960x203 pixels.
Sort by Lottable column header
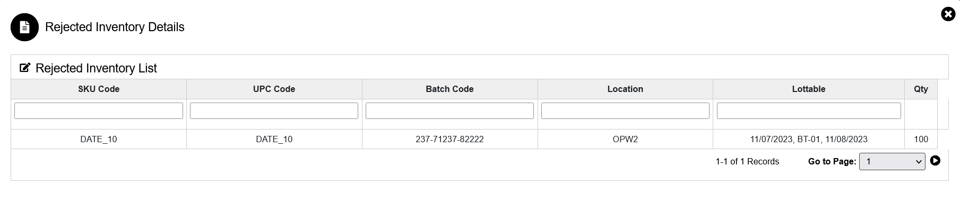point(809,89)
